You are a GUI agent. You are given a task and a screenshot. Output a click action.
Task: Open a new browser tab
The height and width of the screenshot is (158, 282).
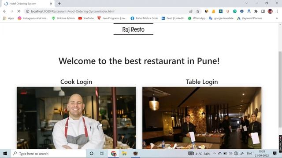[x=59, y=4]
